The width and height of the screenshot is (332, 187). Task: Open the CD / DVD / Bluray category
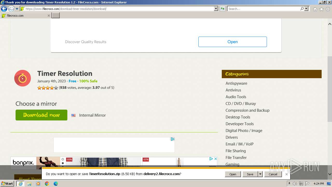[241, 104]
